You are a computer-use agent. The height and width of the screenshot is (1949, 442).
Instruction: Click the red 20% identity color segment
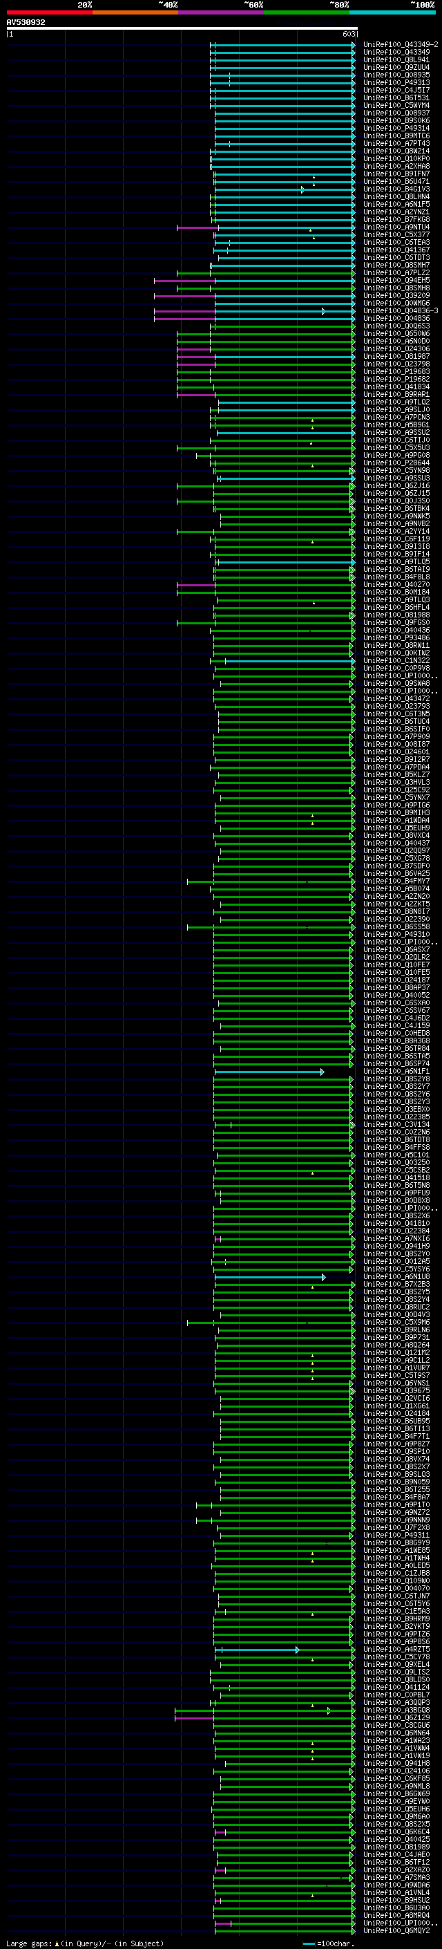click(x=50, y=12)
